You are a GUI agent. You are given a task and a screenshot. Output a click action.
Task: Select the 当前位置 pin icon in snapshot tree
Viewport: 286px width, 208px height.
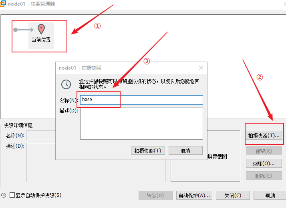tap(41, 29)
